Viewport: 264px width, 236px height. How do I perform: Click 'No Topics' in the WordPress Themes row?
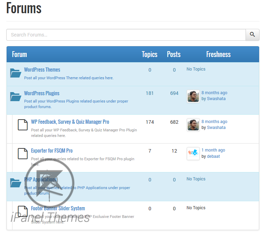click(x=196, y=69)
